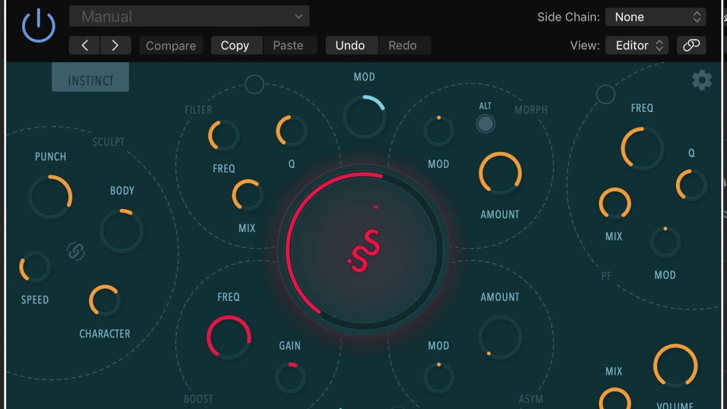Click the ASYM section label
Viewport: 727px width, 409px height.
point(531,399)
